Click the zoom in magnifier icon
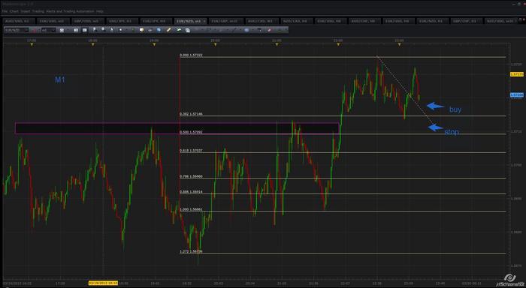The width and height of the screenshot is (526, 288). tap(94, 30)
